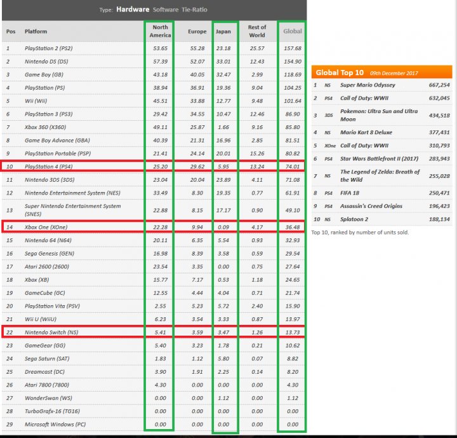Sort by Platform column header
Image resolution: width=457 pixels, height=438 pixels.
pyautogui.click(x=36, y=31)
